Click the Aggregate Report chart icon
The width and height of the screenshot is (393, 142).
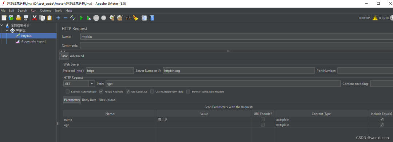(x=18, y=42)
